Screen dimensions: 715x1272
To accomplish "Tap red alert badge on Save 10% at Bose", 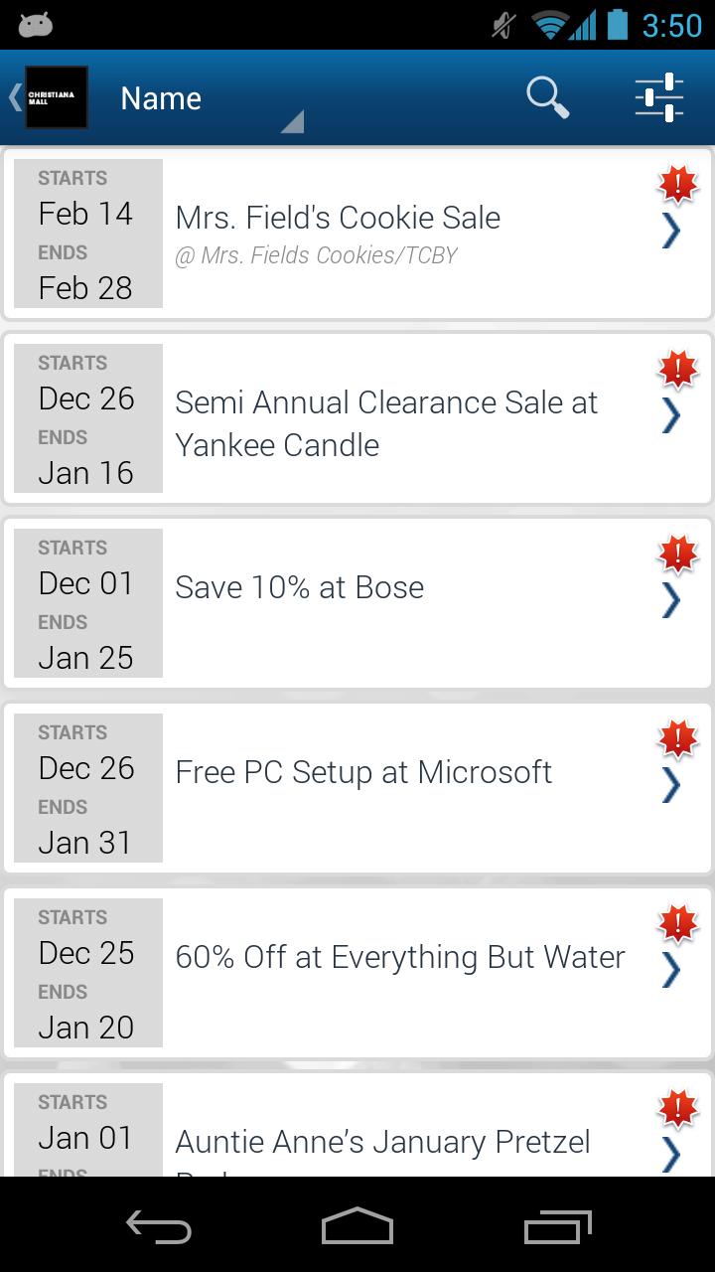I will coord(678,554).
